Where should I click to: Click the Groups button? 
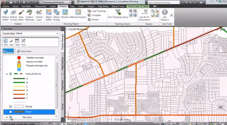tap(8, 51)
